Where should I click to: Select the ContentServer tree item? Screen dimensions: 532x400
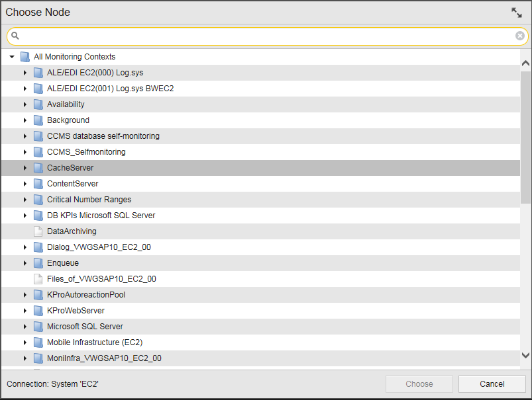(260, 184)
